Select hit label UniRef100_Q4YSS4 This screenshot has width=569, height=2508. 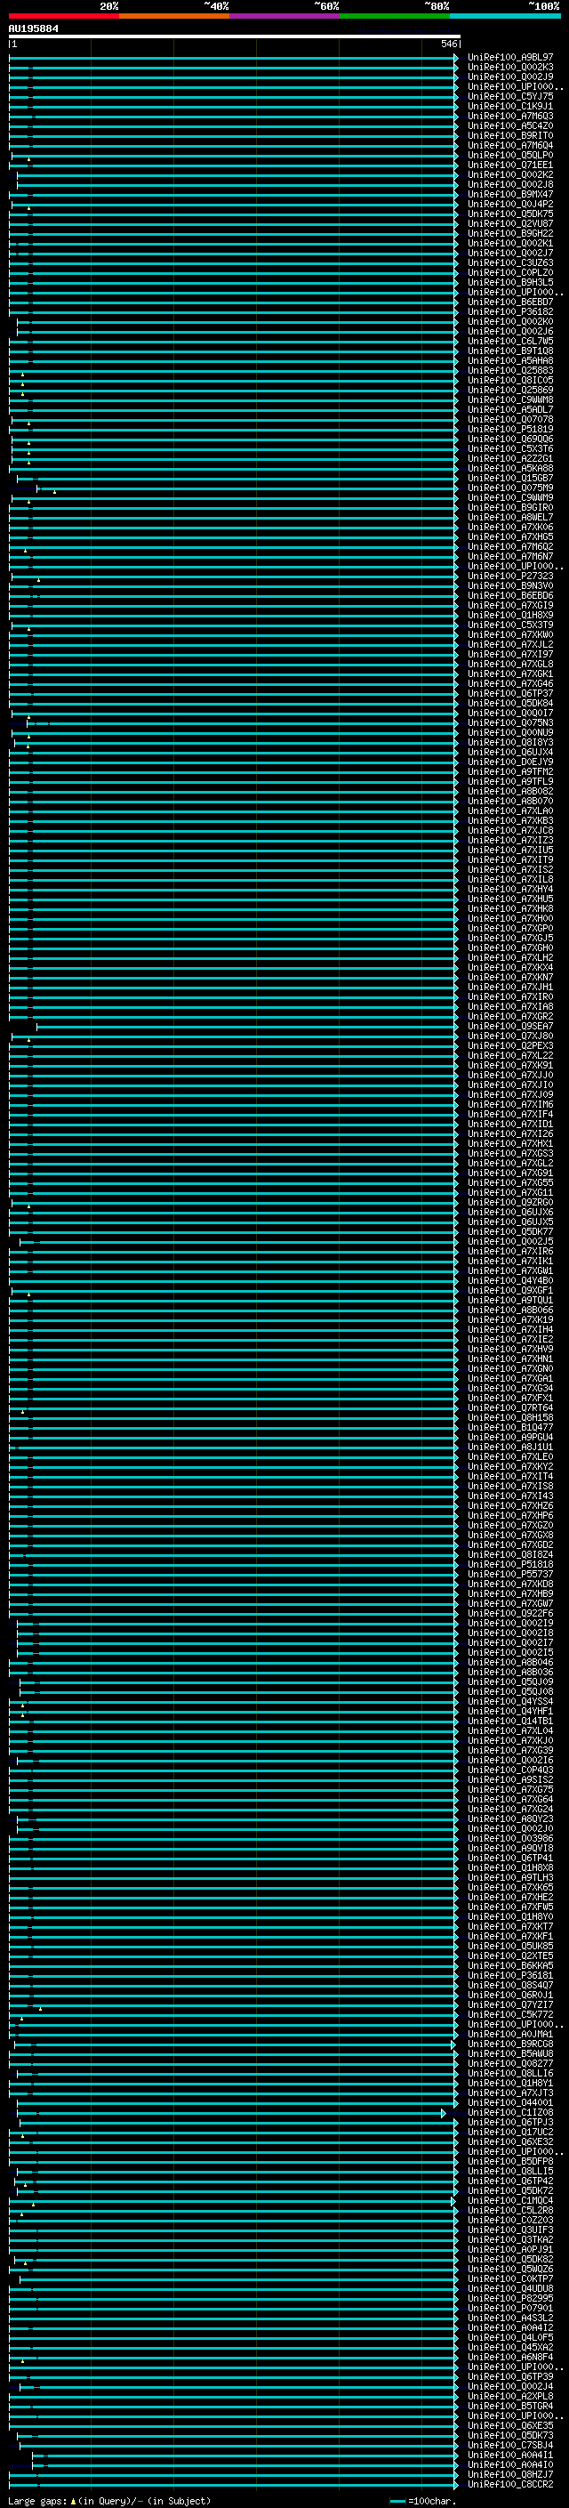coord(509,1701)
